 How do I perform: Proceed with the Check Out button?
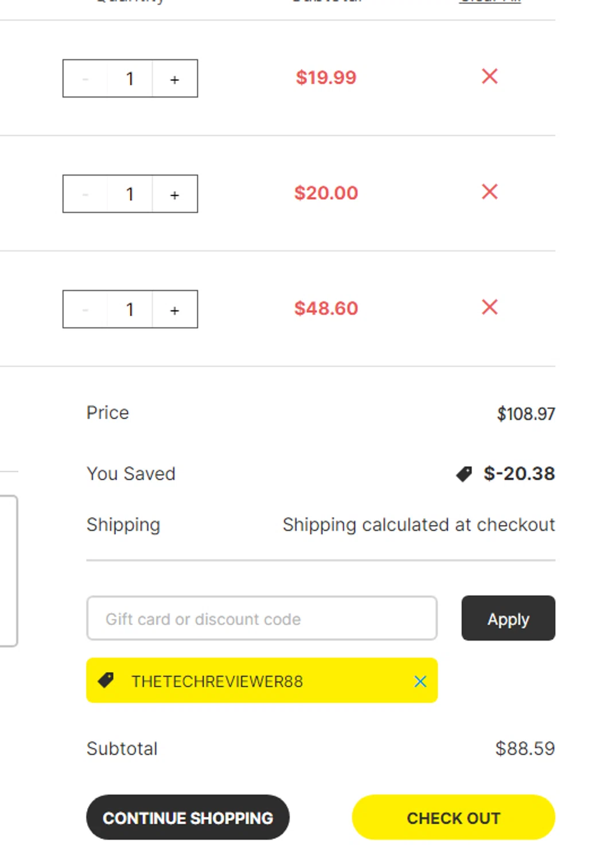coord(453,817)
